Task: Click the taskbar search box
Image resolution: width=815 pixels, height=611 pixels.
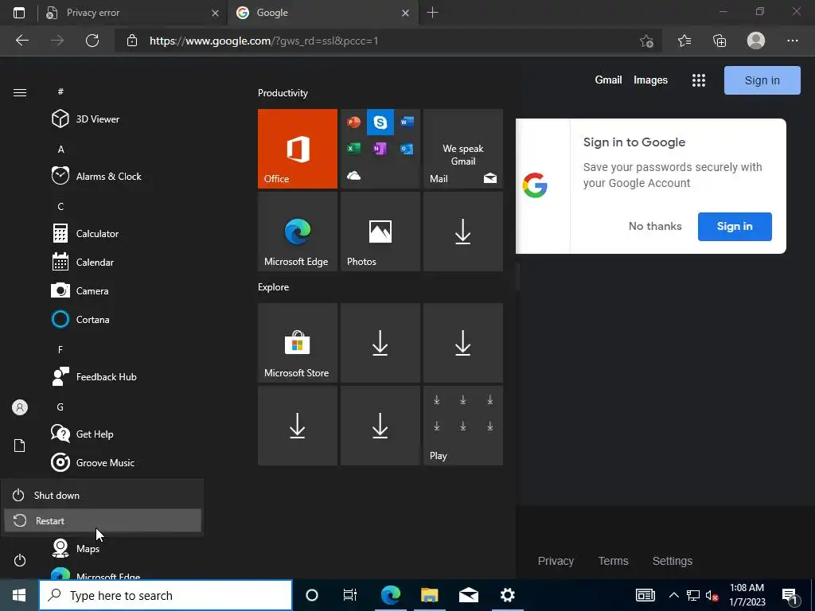Action: (166, 595)
